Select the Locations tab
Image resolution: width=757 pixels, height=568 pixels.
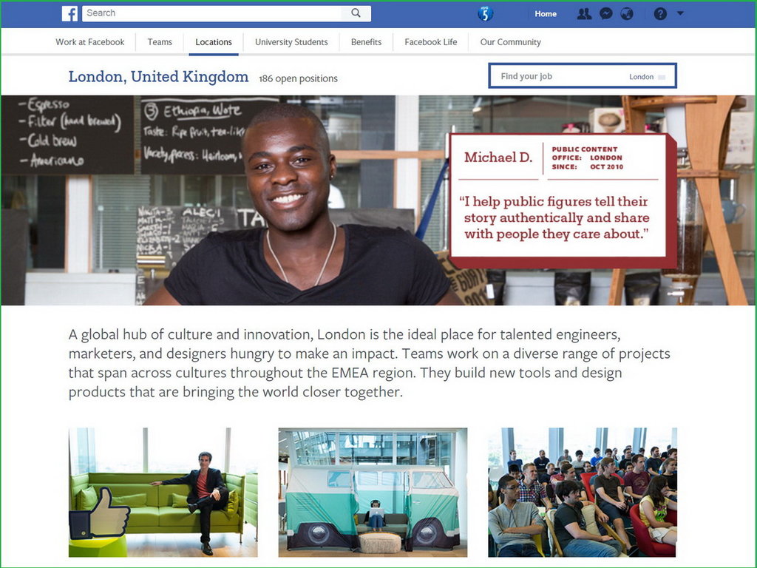tap(214, 42)
